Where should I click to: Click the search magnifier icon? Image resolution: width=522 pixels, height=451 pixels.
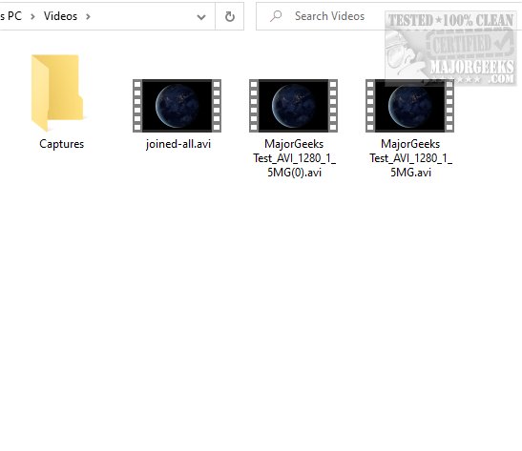pos(276,16)
